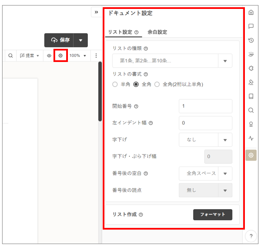Open the comments icon in sidebar
The height and width of the screenshot is (247, 261).
tap(251, 26)
